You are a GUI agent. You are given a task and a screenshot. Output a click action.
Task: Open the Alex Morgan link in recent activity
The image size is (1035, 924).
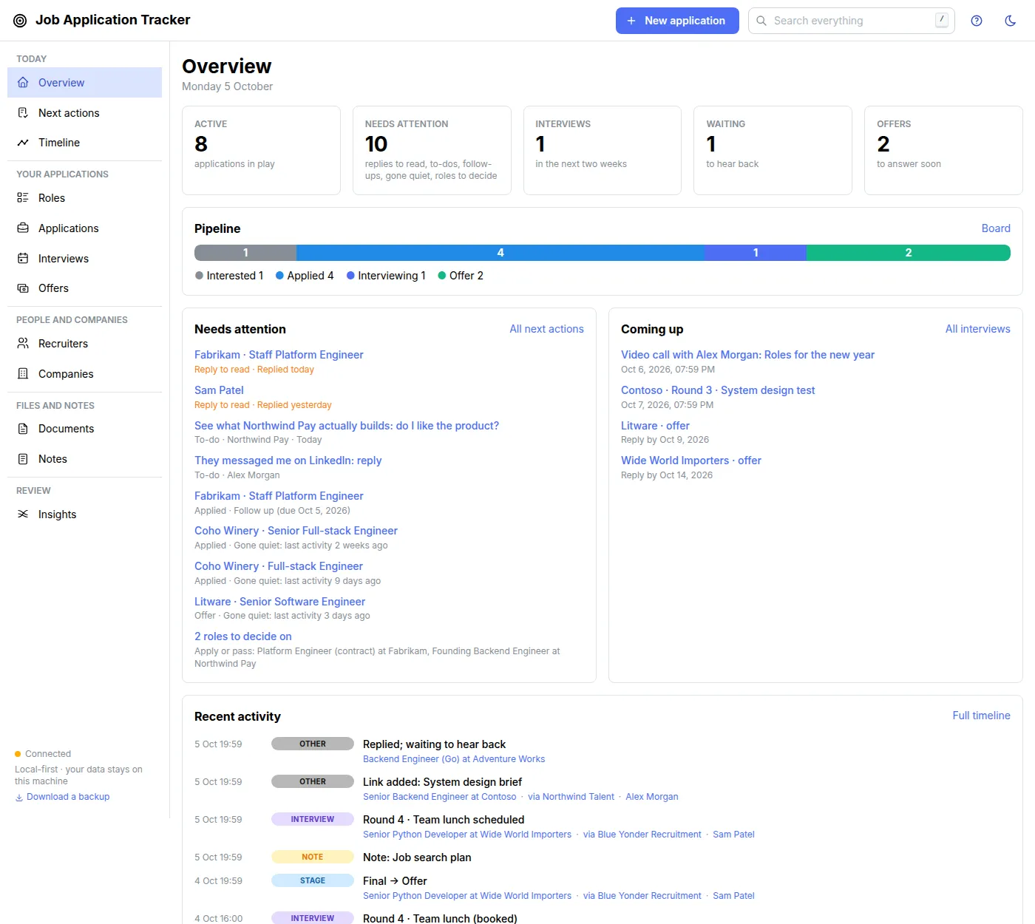(651, 797)
